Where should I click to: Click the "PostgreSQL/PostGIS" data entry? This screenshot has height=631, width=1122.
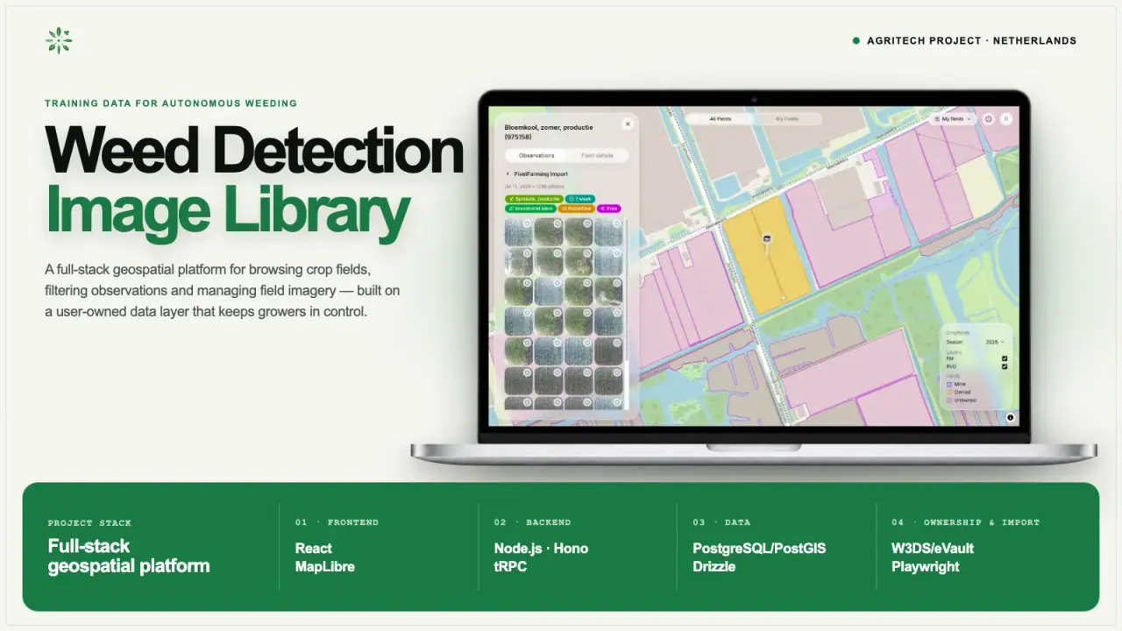click(x=759, y=549)
